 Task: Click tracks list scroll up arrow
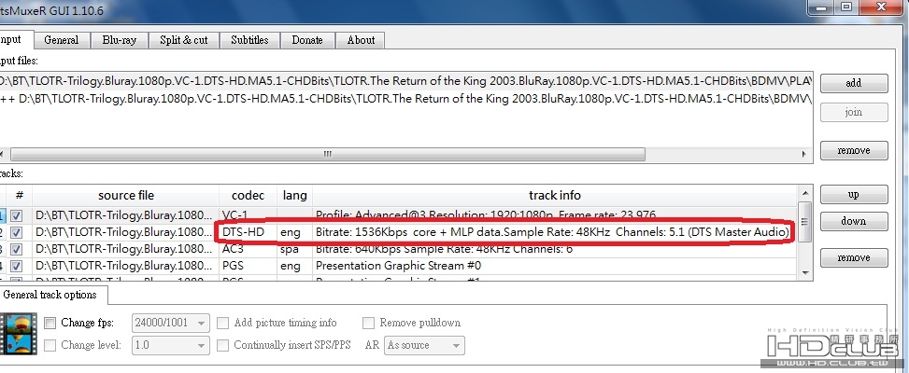click(x=803, y=193)
